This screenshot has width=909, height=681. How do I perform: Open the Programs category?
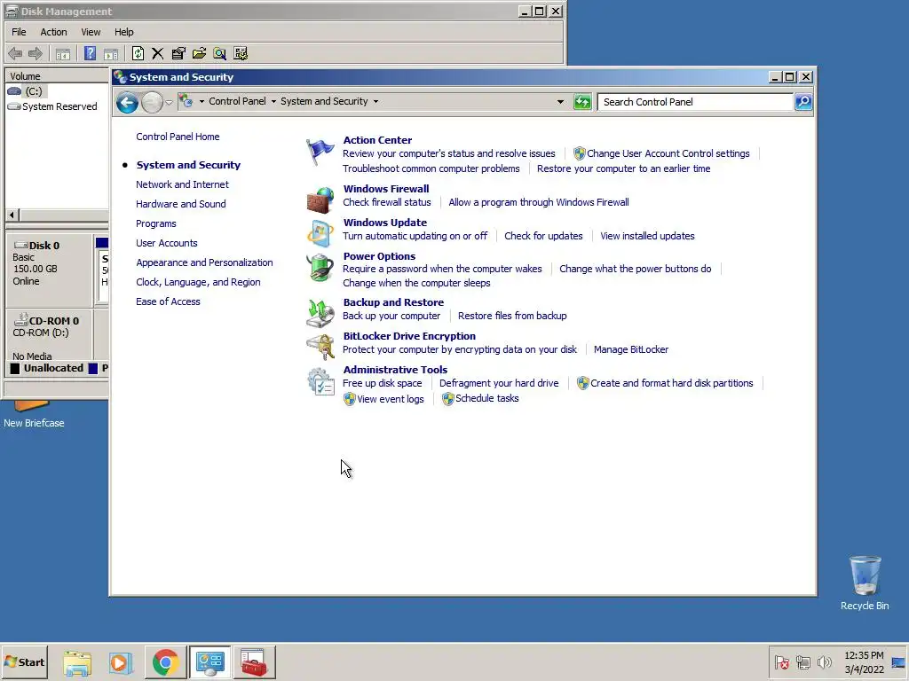(x=156, y=223)
